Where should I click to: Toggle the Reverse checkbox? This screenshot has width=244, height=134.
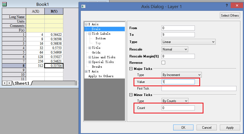(x=163, y=62)
